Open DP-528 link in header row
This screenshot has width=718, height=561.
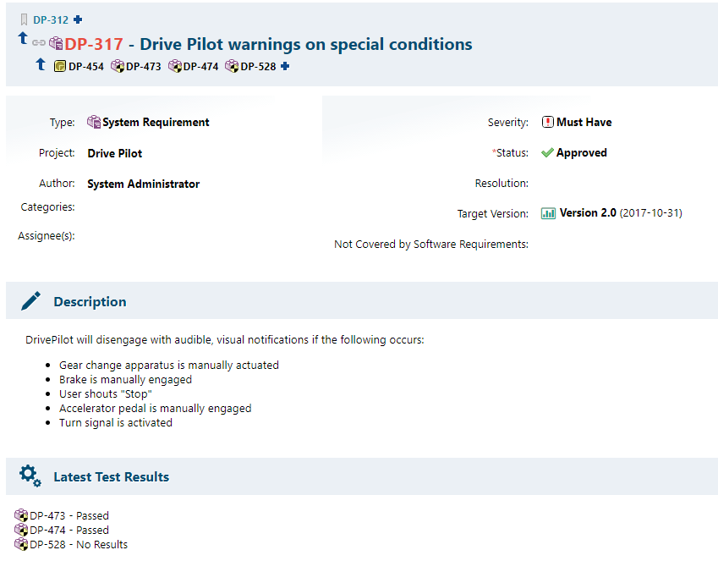(258, 66)
